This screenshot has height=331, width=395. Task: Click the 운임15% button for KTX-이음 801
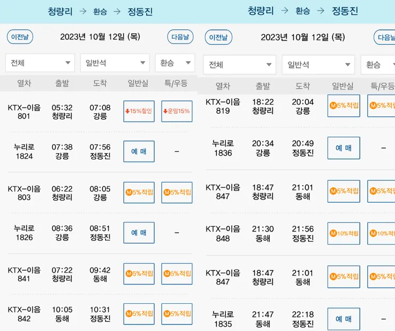point(177,111)
